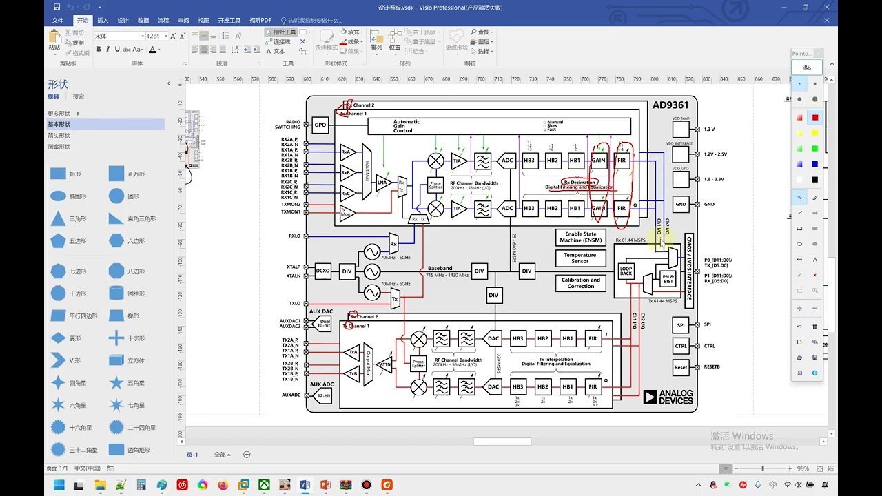Undo last annotation in Pointofix
The image size is (882, 496).
point(799,326)
